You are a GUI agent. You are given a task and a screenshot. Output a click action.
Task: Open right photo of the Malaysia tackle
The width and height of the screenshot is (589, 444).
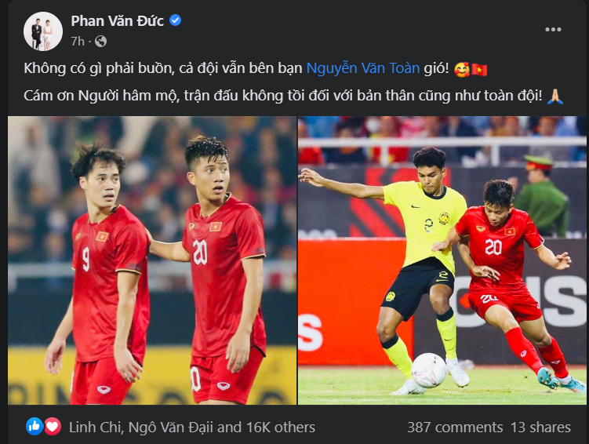coord(442,260)
